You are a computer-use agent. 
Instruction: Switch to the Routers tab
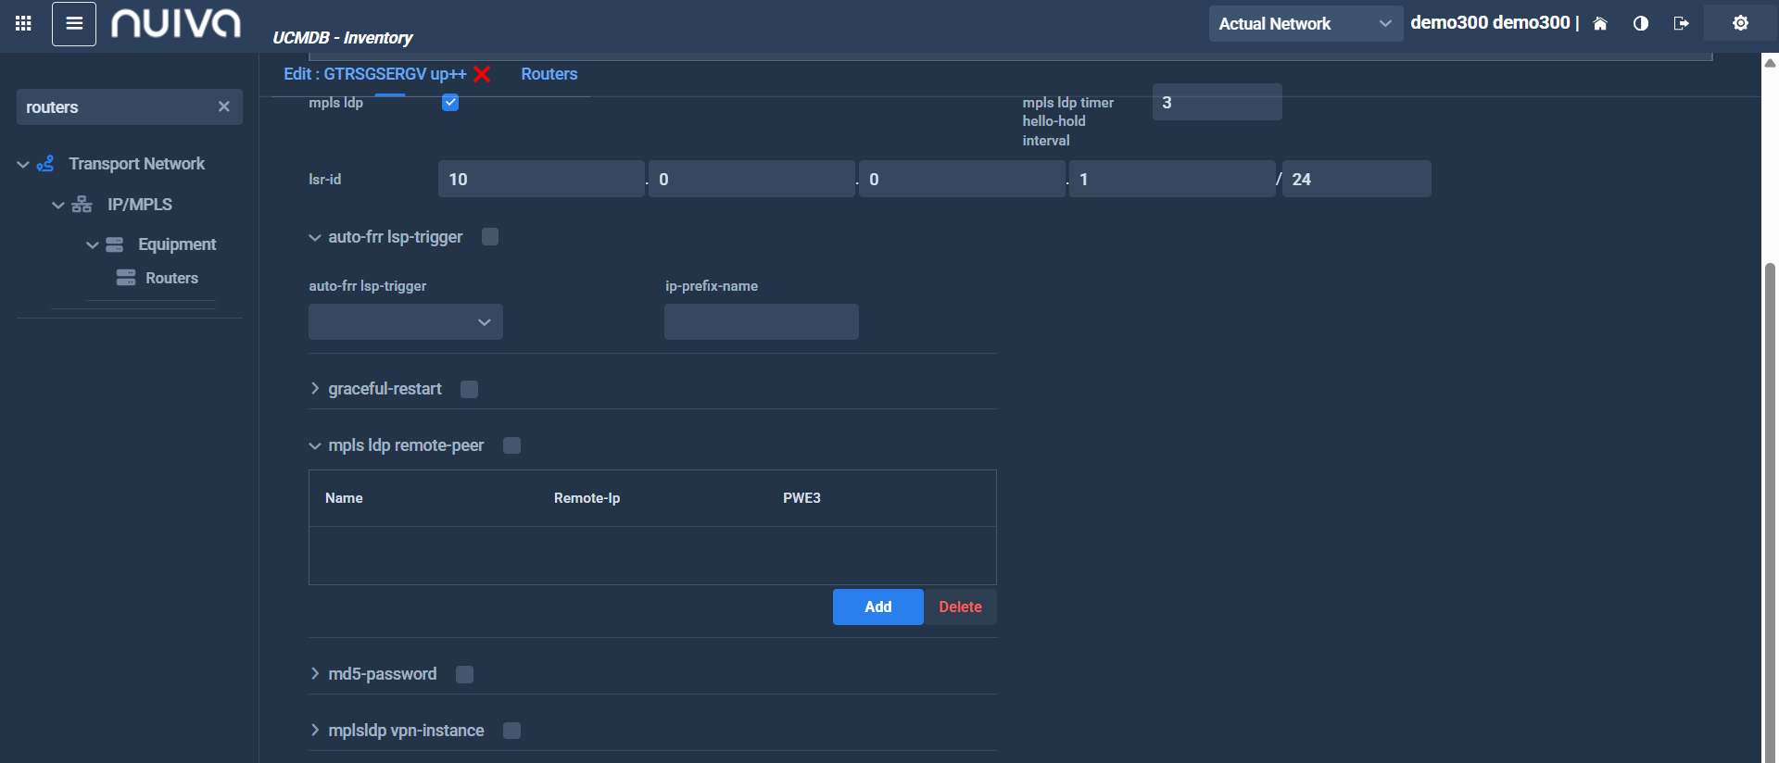[549, 74]
